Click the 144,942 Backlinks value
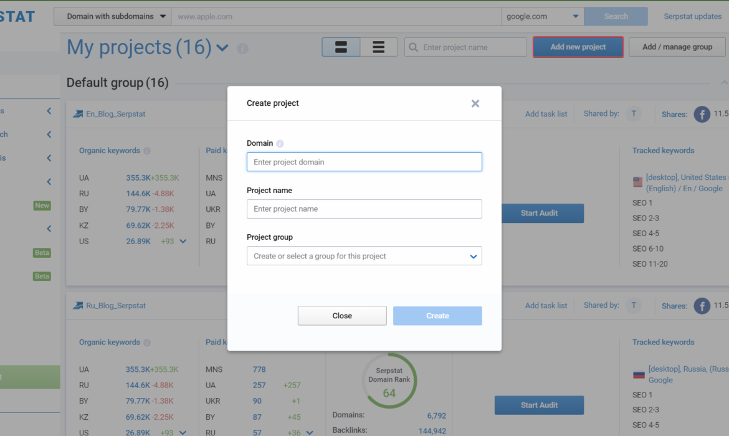This screenshot has width=729, height=436. tap(432, 431)
